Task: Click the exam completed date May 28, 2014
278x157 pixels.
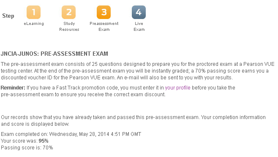Action: click(x=94, y=134)
